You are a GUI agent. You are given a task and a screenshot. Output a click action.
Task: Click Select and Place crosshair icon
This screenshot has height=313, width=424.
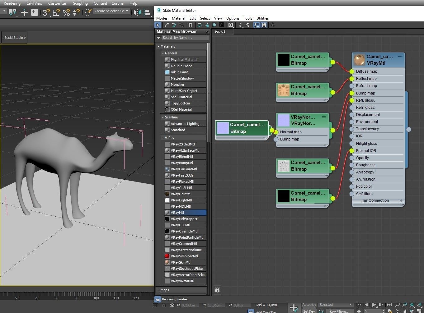(x=24, y=12)
